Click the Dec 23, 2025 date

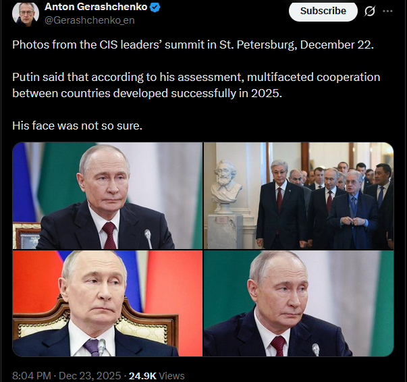(x=90, y=376)
